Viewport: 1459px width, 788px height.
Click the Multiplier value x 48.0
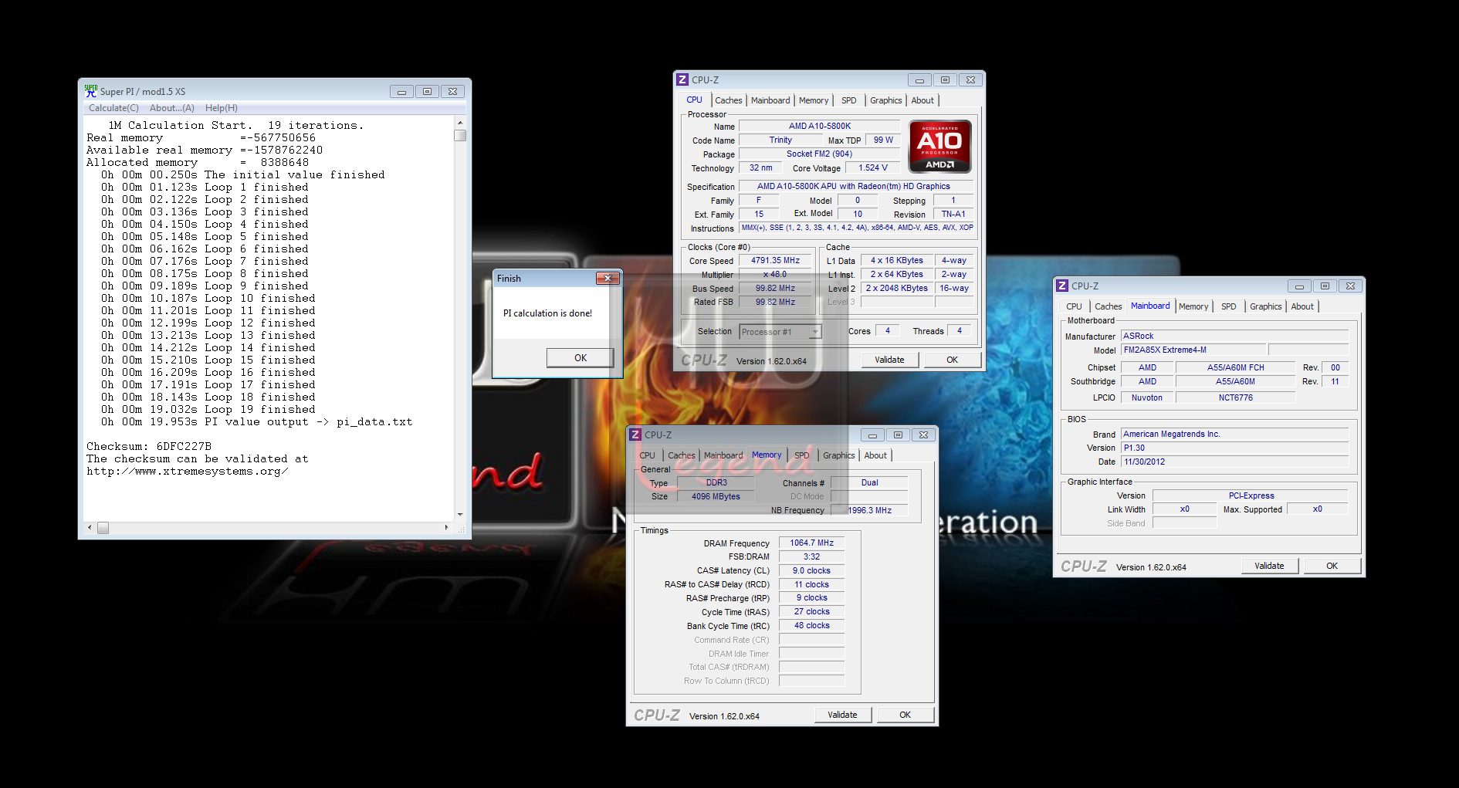click(x=775, y=275)
